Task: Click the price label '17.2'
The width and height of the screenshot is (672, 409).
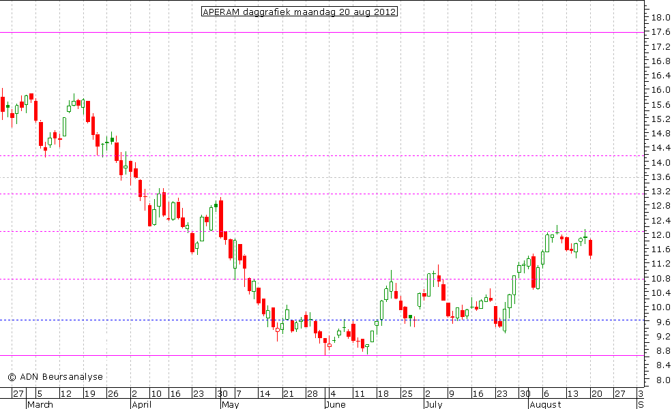Action: 660,46
